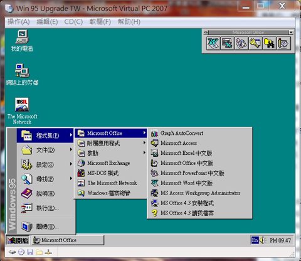Image resolution: width=301 pixels, height=261 pixels.
Task: Expand the Microsoft Office submenu arrow
Action: [x=144, y=133]
